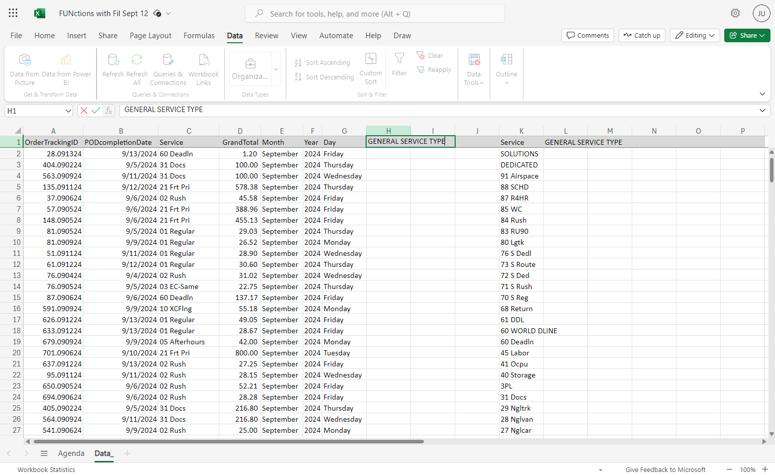Click the GrandTotal header cell
The width and height of the screenshot is (775, 475).
[240, 142]
